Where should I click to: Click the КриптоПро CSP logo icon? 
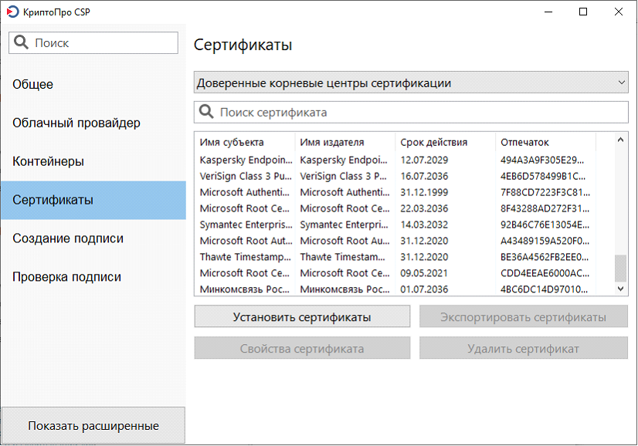[12, 12]
